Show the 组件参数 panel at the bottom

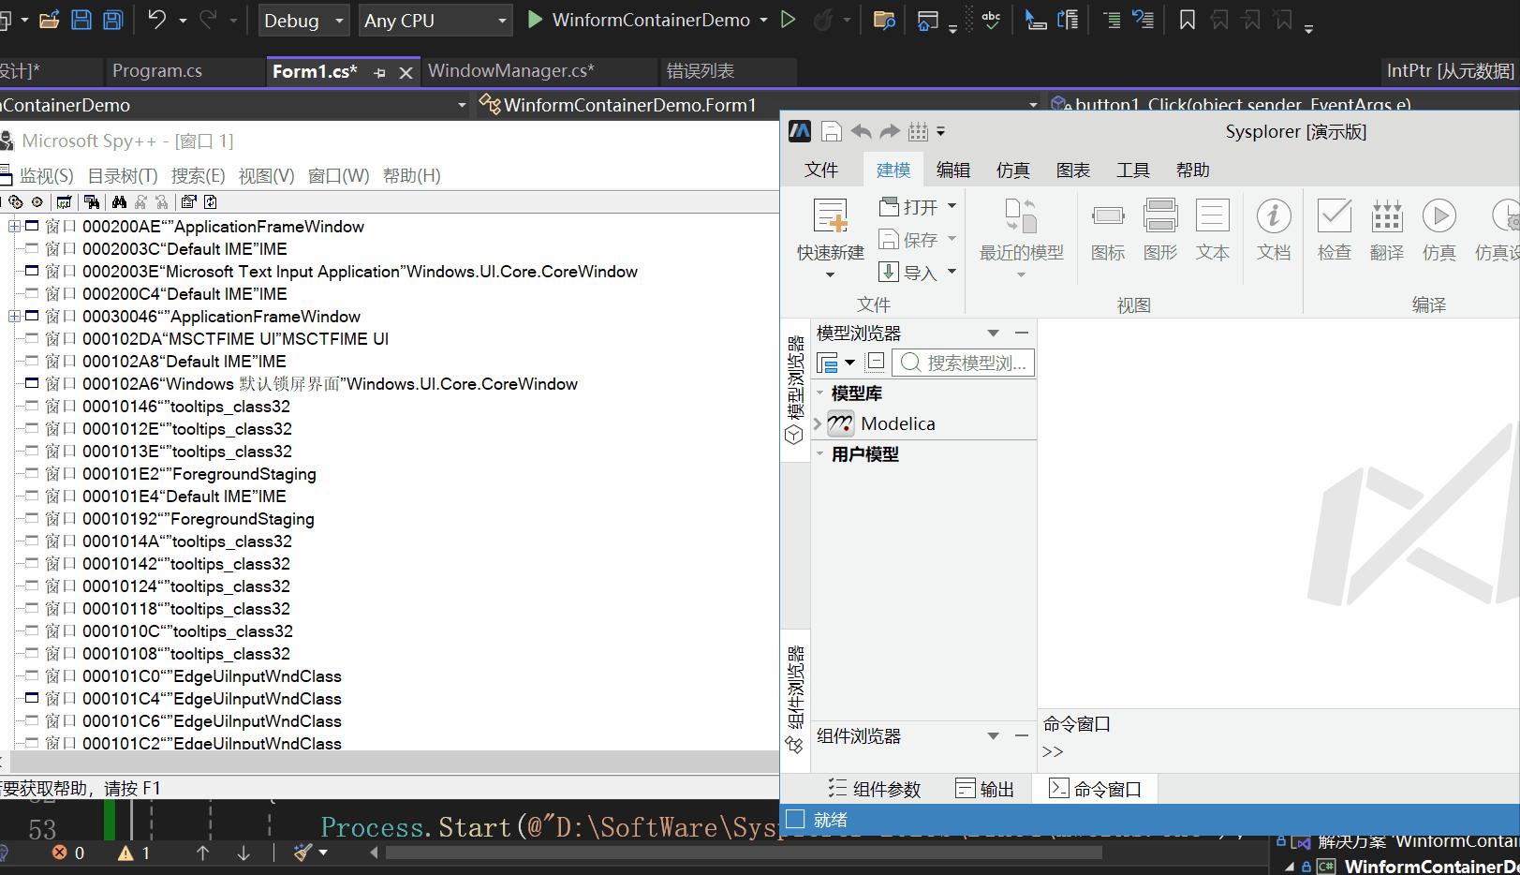[x=874, y=788]
